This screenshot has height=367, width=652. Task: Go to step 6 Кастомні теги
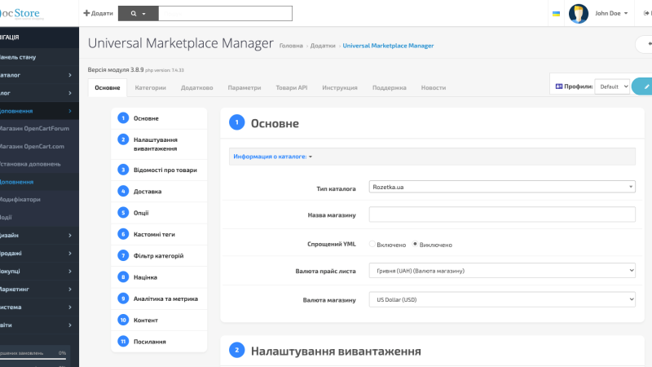159,234
